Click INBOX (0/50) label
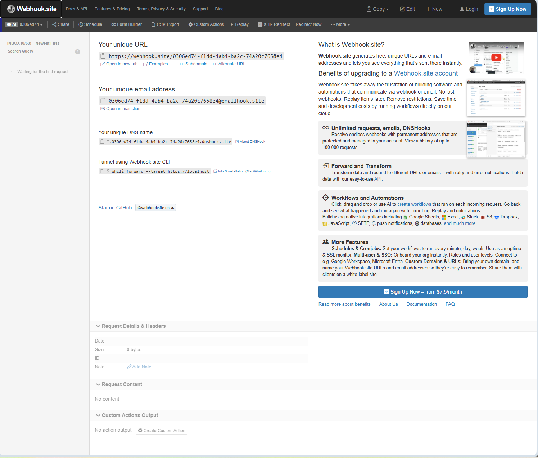The image size is (538, 458). pos(19,43)
